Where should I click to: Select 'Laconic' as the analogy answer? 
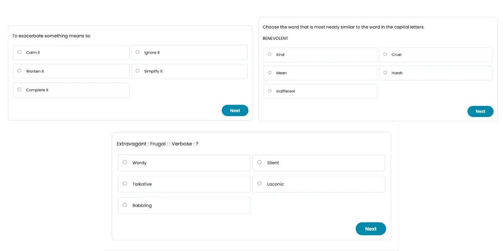coord(259,184)
